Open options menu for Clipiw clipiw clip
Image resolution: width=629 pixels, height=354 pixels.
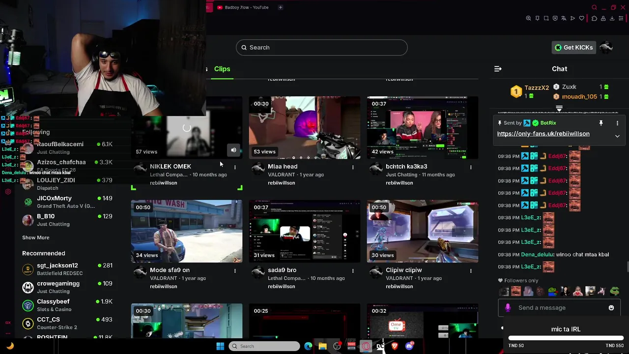coord(471,270)
